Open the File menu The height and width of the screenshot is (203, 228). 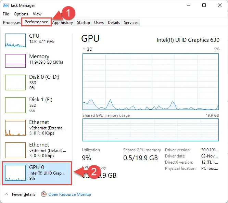click(6, 14)
